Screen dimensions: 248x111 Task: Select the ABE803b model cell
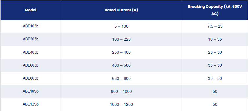coord(30,78)
